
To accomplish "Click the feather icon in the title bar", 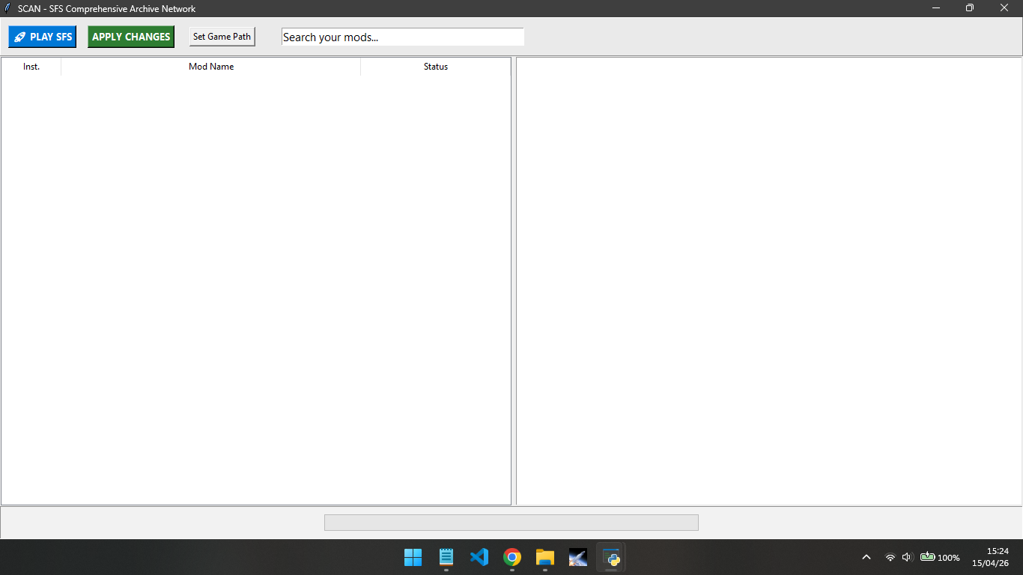I will click(x=7, y=8).
